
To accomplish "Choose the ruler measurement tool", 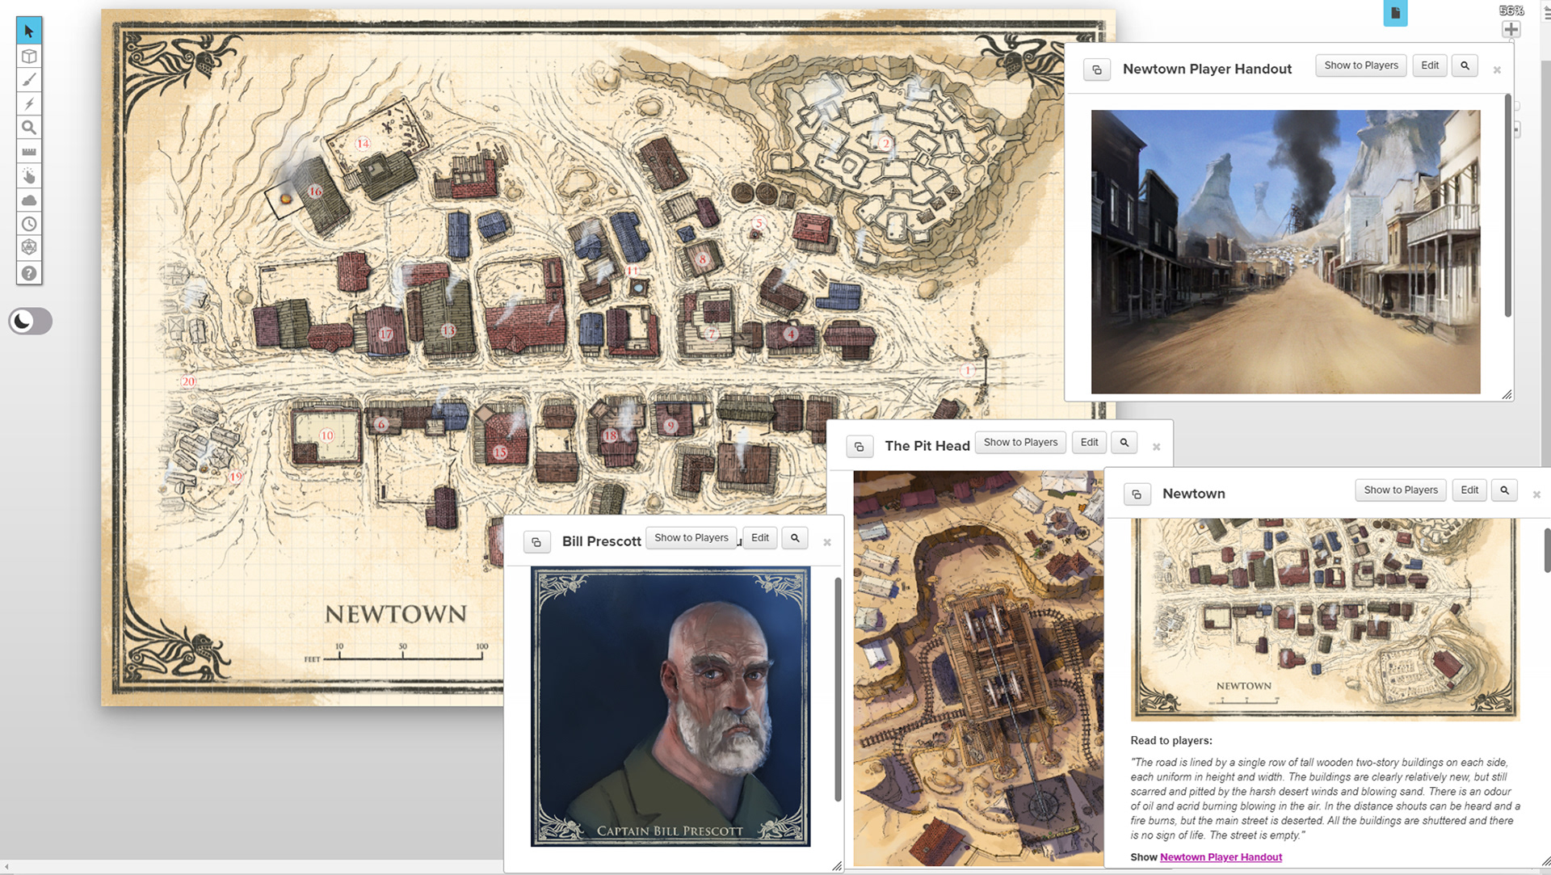I will (29, 151).
